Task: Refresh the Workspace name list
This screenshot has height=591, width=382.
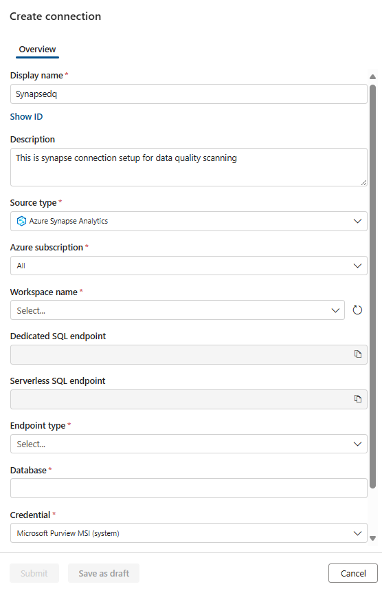Action: point(357,310)
